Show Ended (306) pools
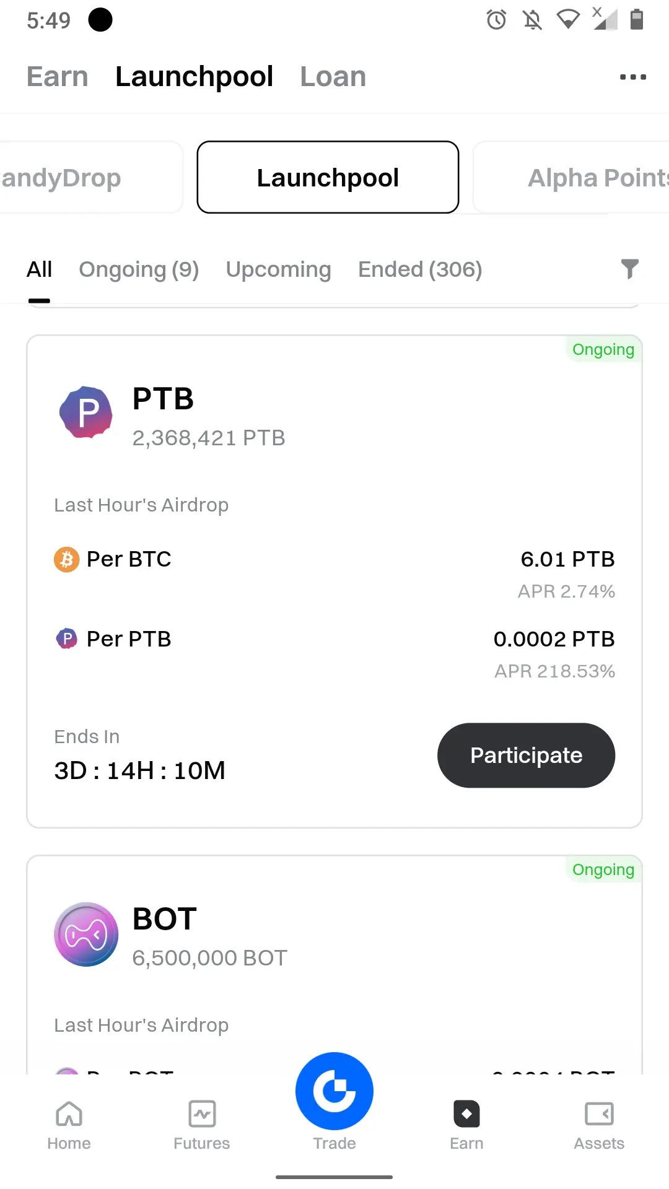Image resolution: width=669 pixels, height=1189 pixels. pyautogui.click(x=420, y=269)
